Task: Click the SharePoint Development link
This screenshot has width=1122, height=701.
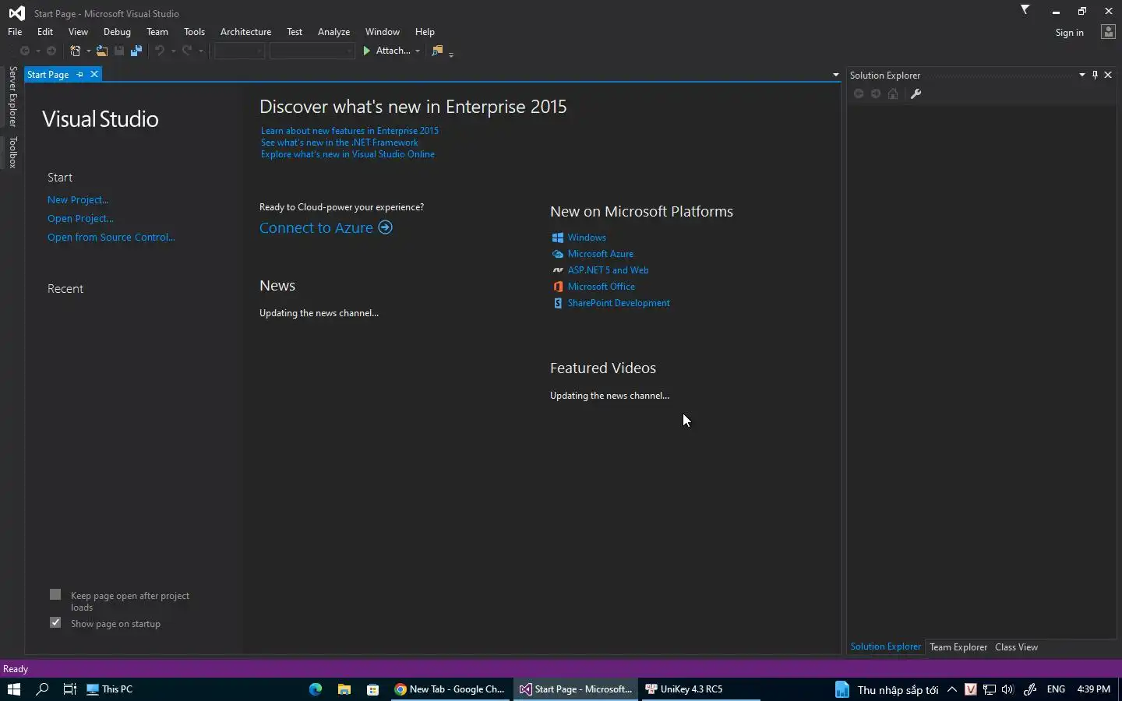Action: point(619,303)
